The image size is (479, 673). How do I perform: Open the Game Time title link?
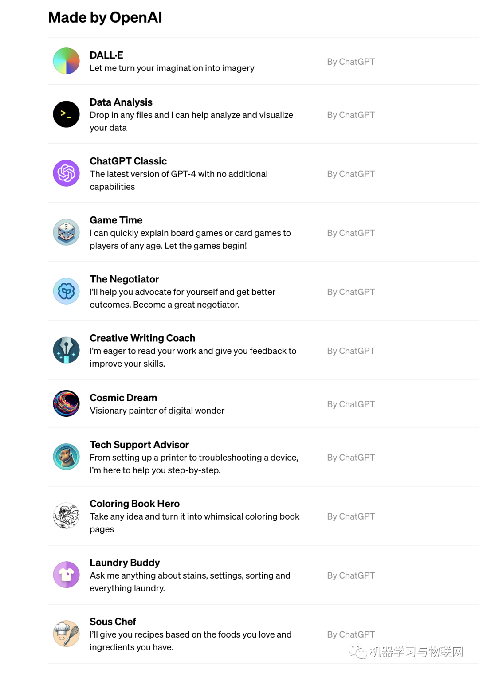point(116,220)
